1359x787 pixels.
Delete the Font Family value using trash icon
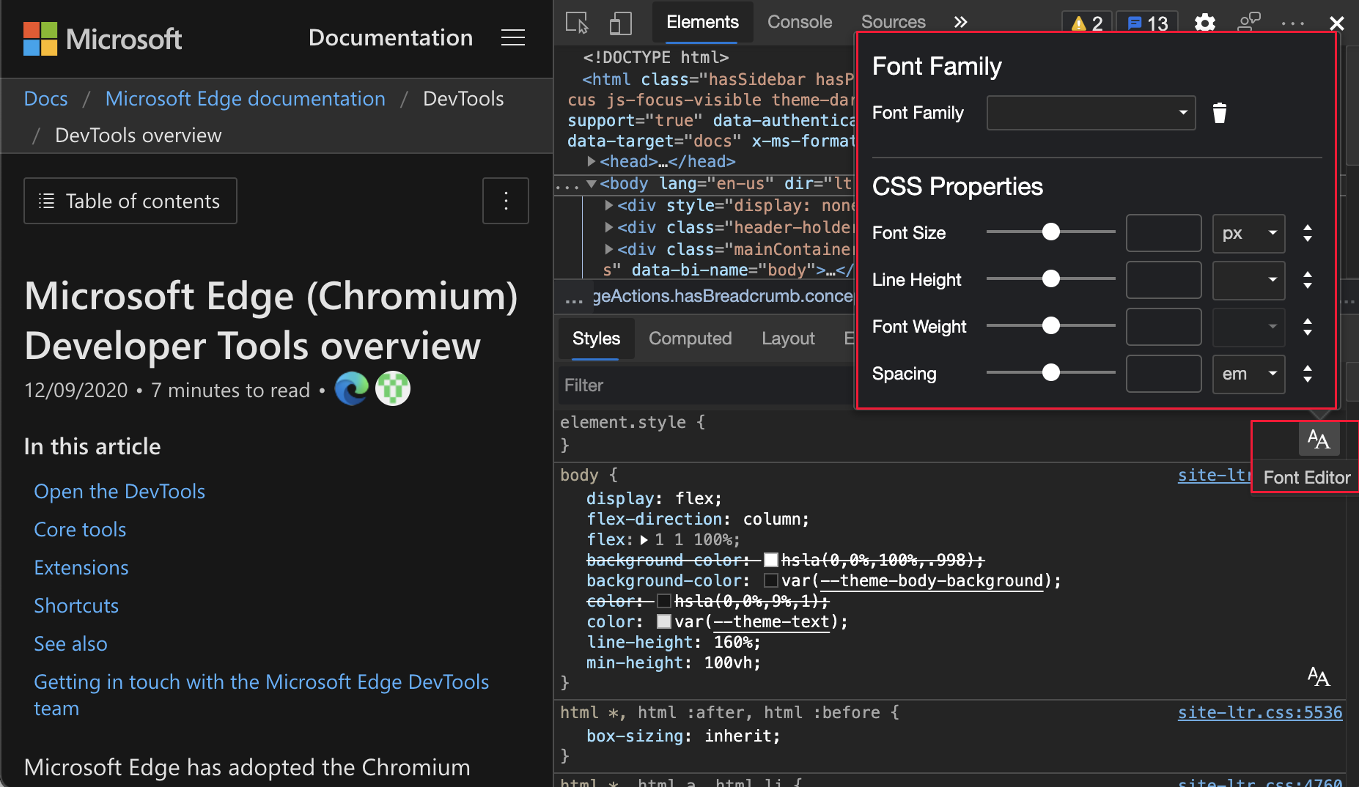coord(1219,112)
